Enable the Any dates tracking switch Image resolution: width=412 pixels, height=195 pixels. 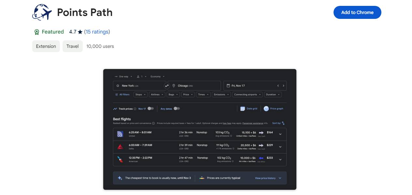tap(177, 109)
